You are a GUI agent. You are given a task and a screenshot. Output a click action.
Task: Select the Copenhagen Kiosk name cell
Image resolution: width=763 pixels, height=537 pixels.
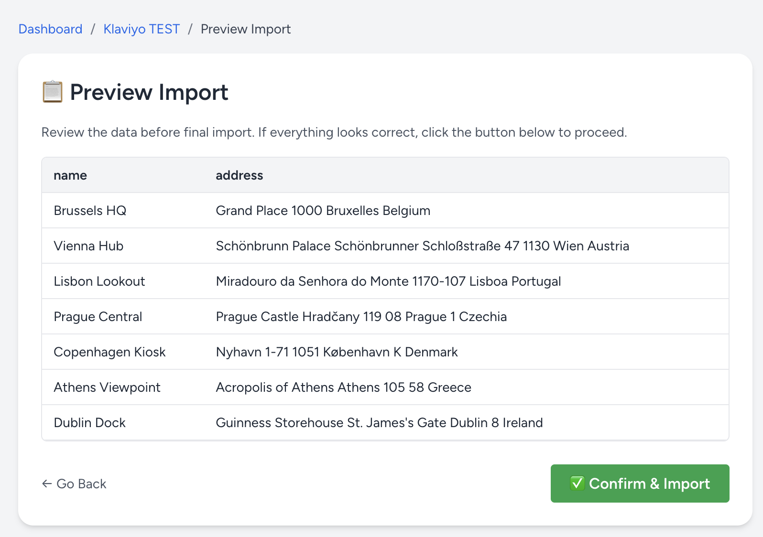[x=109, y=352]
